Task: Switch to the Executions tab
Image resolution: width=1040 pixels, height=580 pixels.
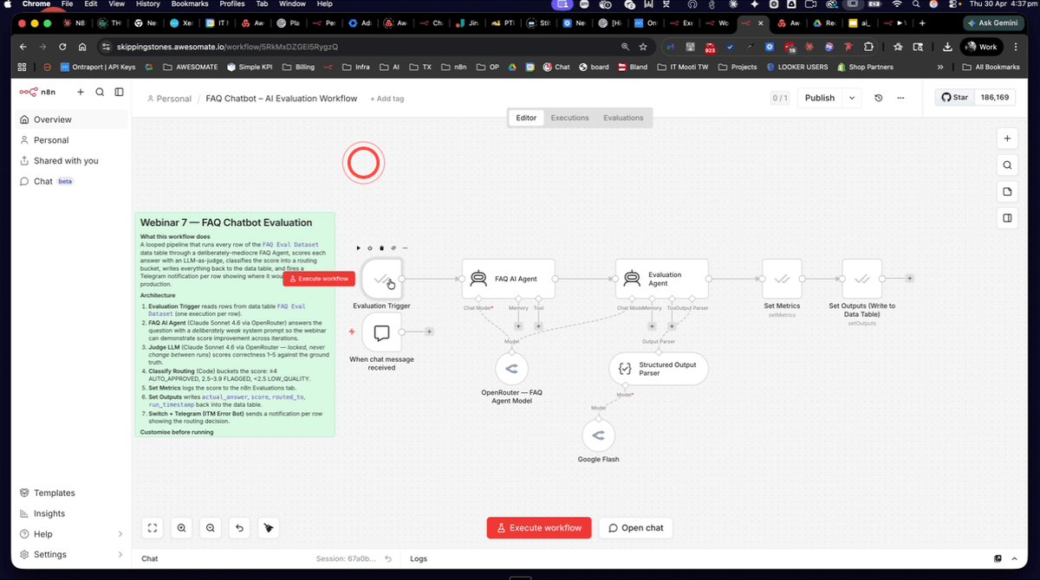Action: pos(569,118)
